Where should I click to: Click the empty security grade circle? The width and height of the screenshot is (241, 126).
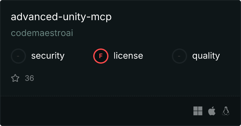pyautogui.click(x=18, y=56)
